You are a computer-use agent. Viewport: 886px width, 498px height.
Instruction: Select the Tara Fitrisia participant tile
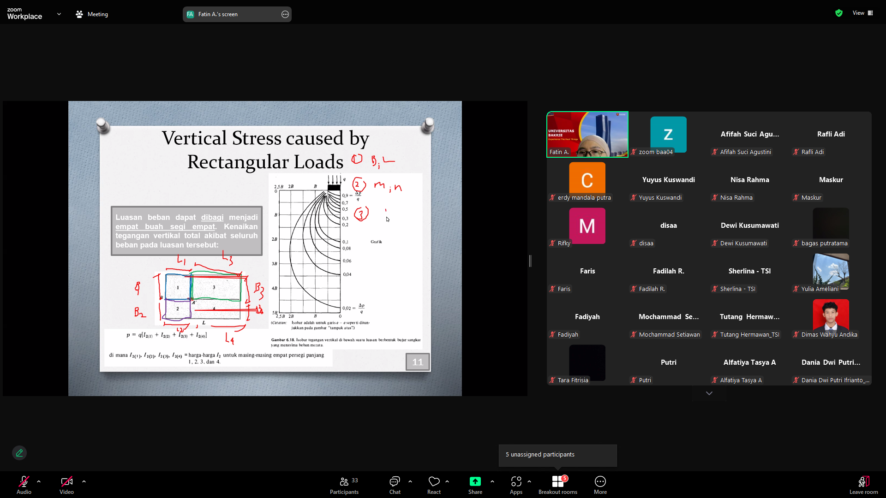(587, 362)
